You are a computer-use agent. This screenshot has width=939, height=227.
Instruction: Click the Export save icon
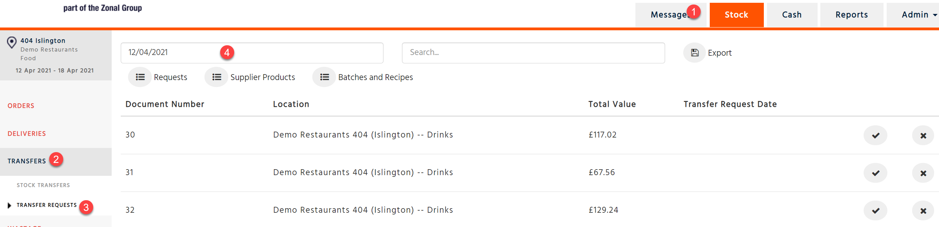click(x=694, y=53)
